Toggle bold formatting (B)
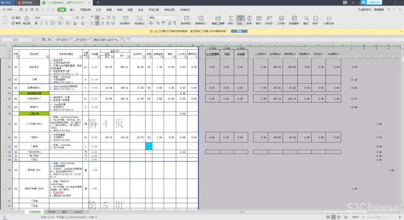Screen dimensions: 404x220 [x=36, y=23]
